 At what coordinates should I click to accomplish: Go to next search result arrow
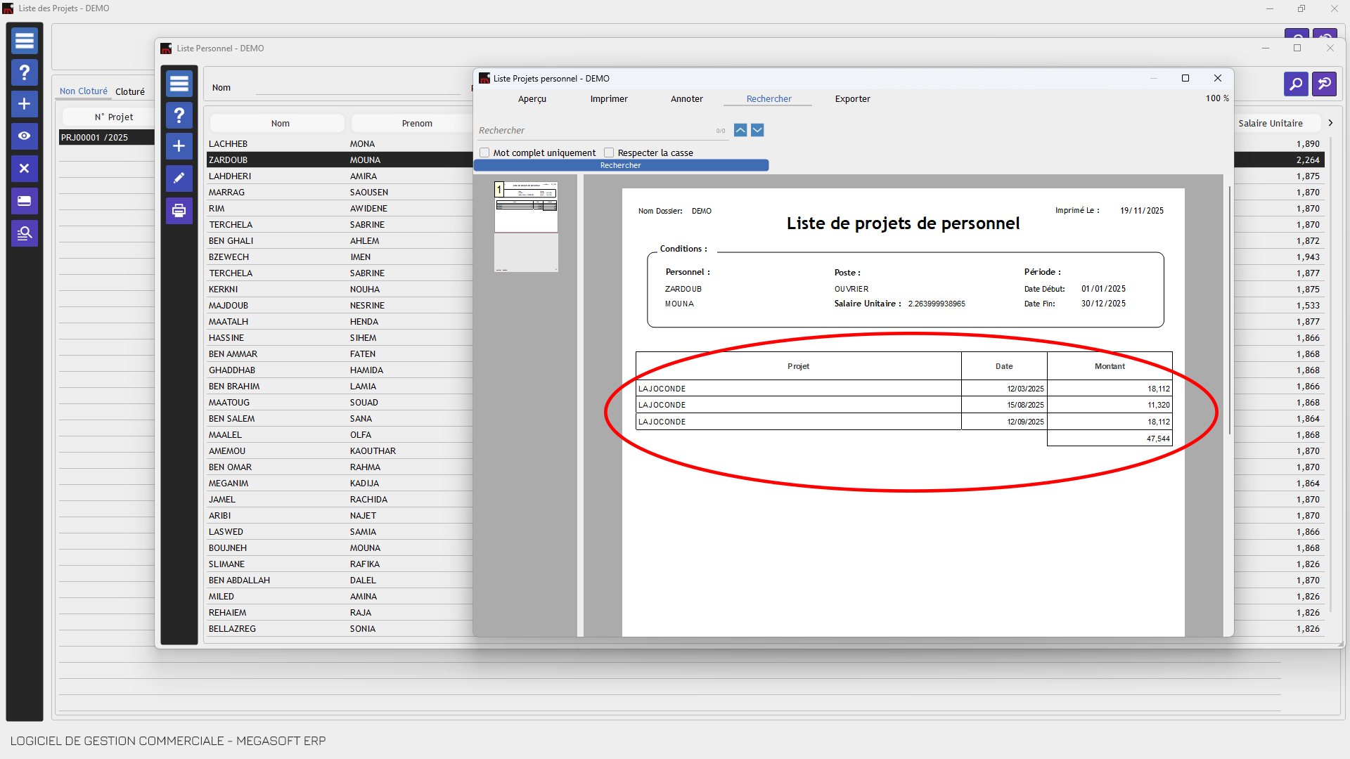click(757, 130)
